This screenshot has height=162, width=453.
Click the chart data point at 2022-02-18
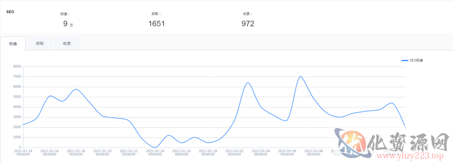point(76,89)
